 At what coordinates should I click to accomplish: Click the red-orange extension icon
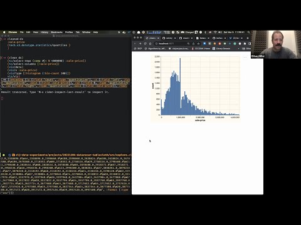(x=219, y=44)
